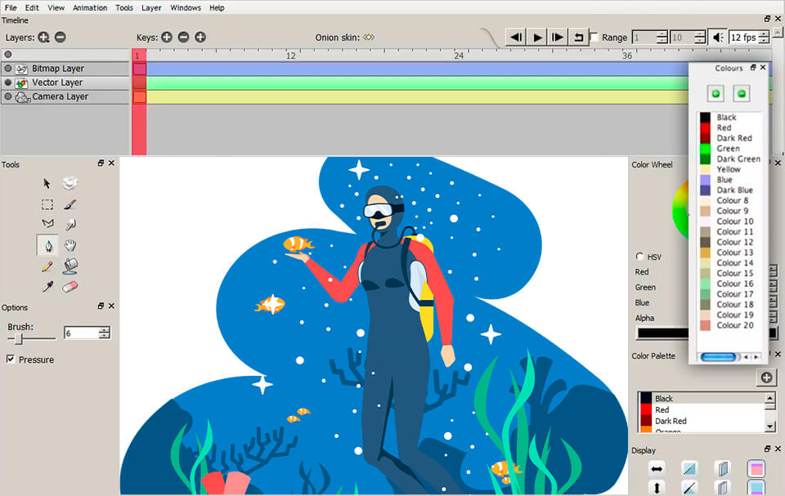Image resolution: width=785 pixels, height=496 pixels.
Task: Toggle visibility of the Bitmap Layer
Action: 7,69
